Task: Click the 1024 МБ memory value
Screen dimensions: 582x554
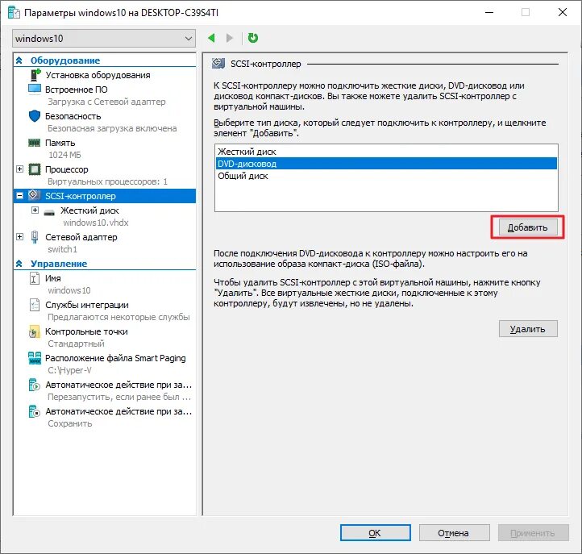Action: (64, 155)
